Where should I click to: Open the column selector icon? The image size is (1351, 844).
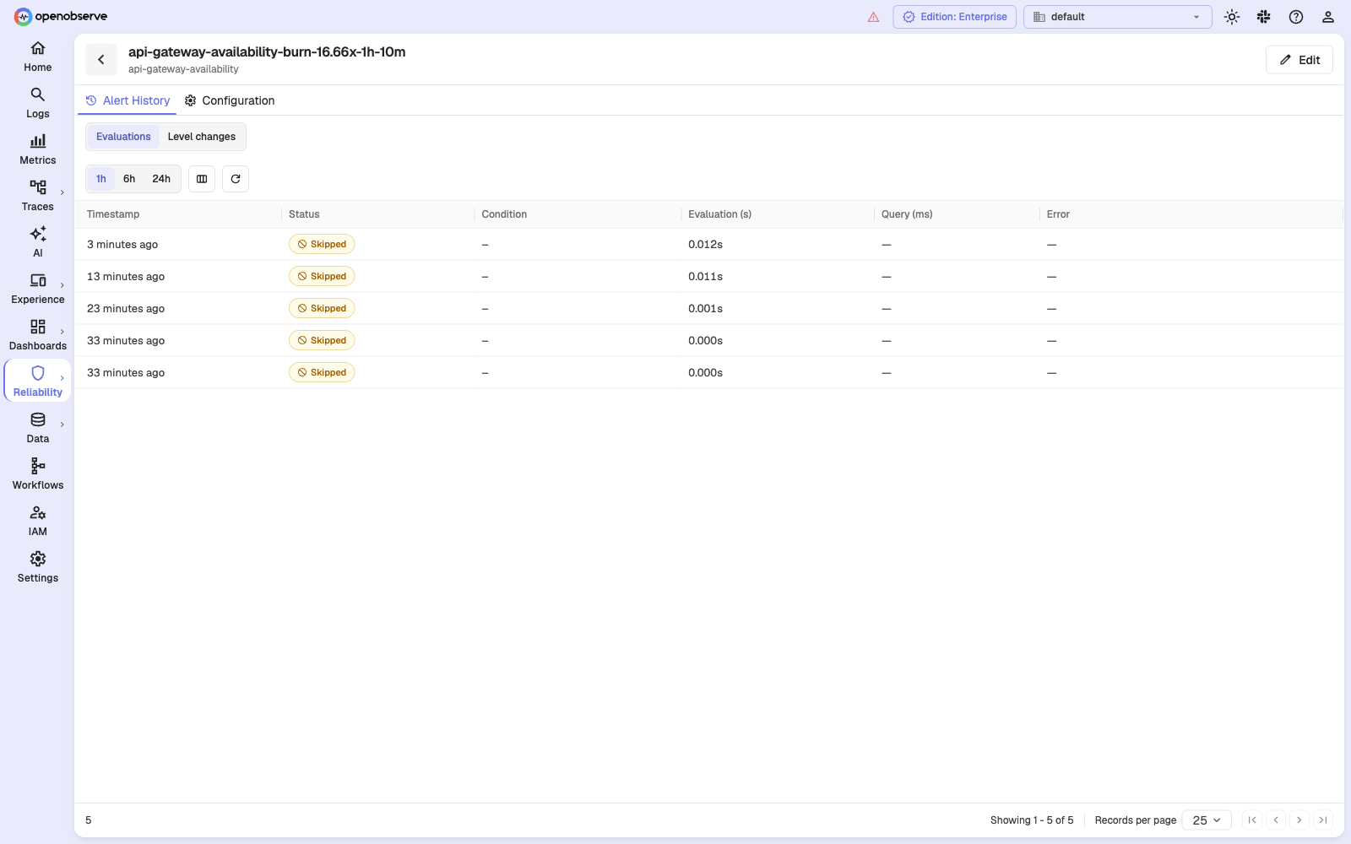[x=202, y=179]
